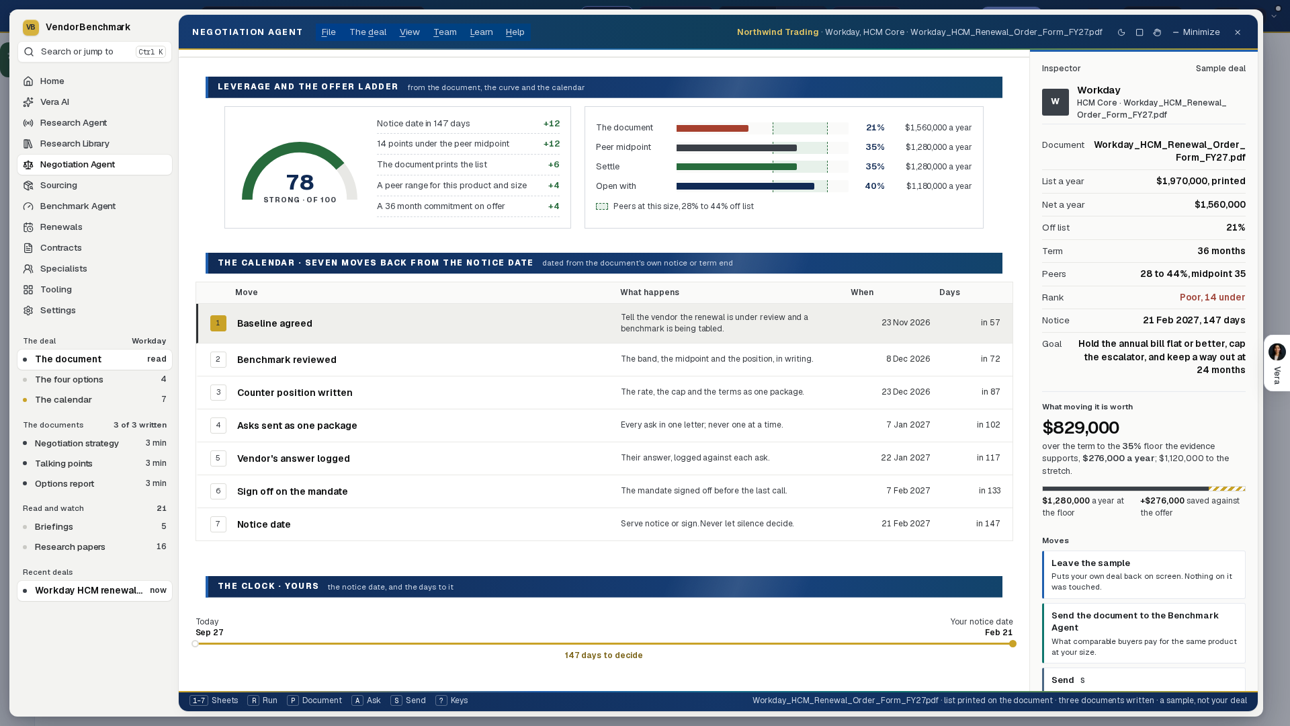Click the 78 leverage score gauge
Screen dimensions: 1290x726
click(x=300, y=171)
